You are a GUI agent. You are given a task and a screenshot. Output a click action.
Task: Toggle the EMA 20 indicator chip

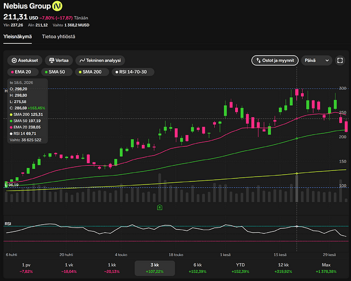coord(23,72)
